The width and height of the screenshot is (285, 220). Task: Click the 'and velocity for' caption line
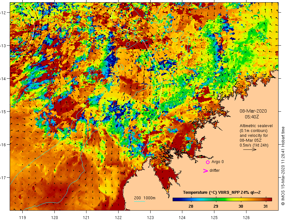click(254, 136)
